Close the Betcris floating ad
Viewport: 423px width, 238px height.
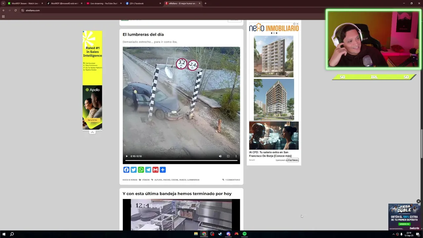[418, 201]
